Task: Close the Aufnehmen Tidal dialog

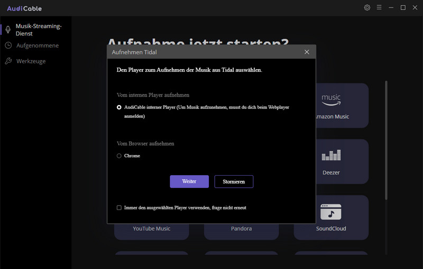Action: pos(307,52)
